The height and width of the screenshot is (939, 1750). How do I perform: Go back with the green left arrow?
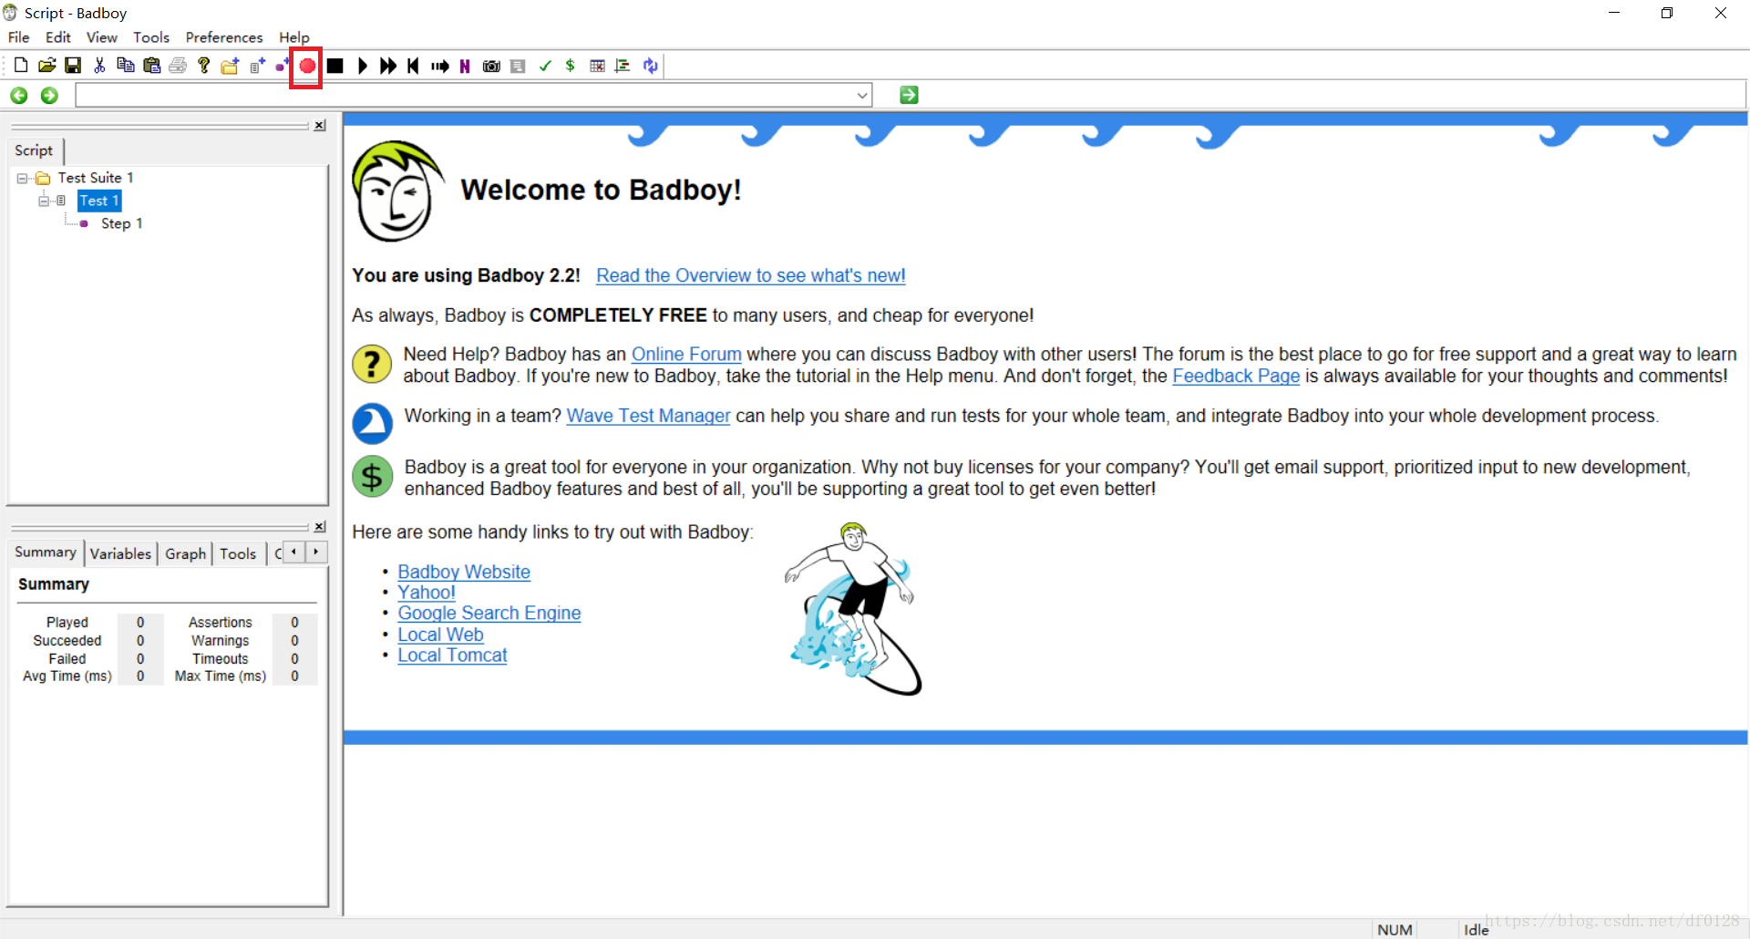click(x=19, y=96)
